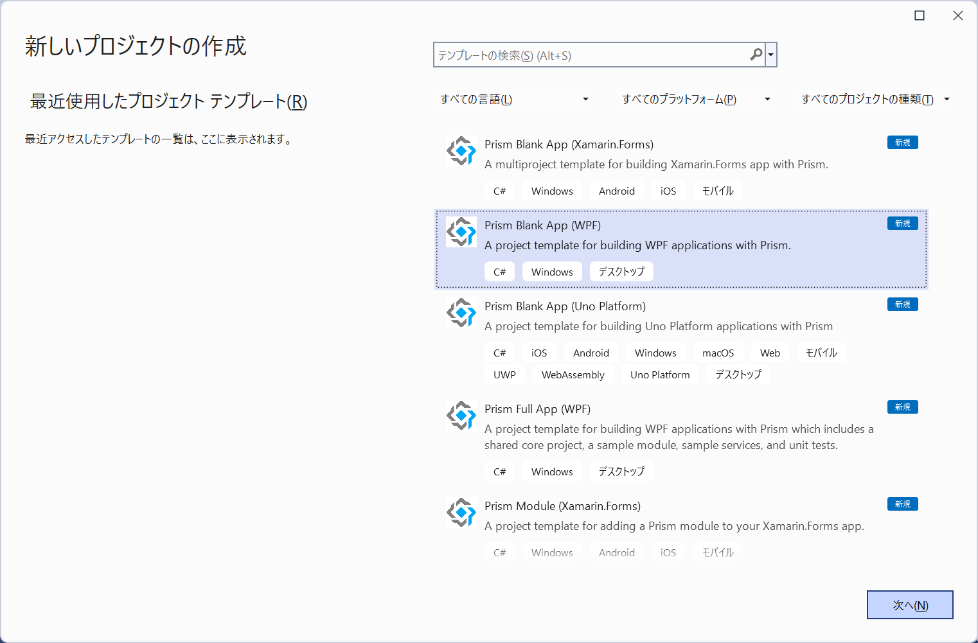This screenshot has width=978, height=643.
Task: Expand the search box dropdown arrow
Action: coord(772,55)
